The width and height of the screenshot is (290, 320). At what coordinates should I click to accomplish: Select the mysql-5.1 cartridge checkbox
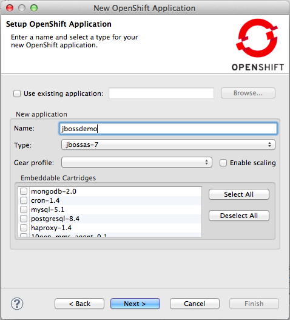point(24,209)
